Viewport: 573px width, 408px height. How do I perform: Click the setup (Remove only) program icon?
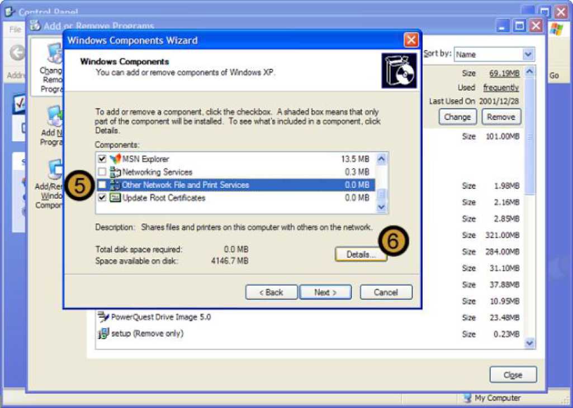click(x=103, y=333)
